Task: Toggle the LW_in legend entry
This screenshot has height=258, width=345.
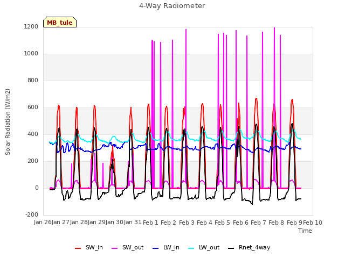Action: pyautogui.click(x=166, y=247)
